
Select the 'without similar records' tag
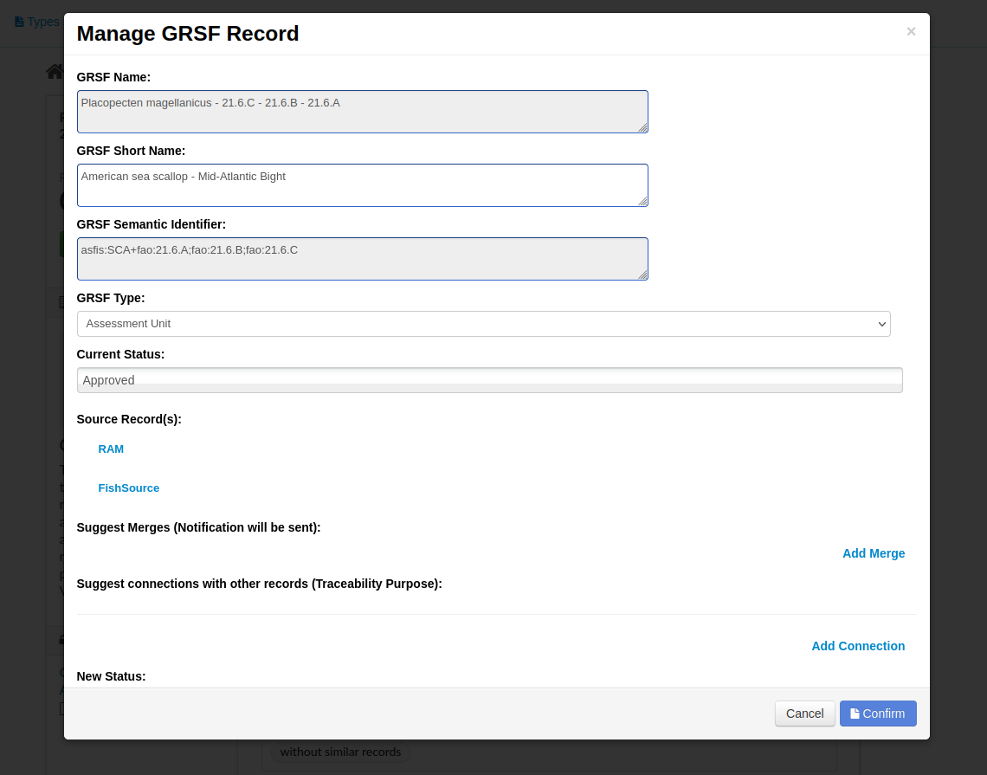click(x=340, y=752)
